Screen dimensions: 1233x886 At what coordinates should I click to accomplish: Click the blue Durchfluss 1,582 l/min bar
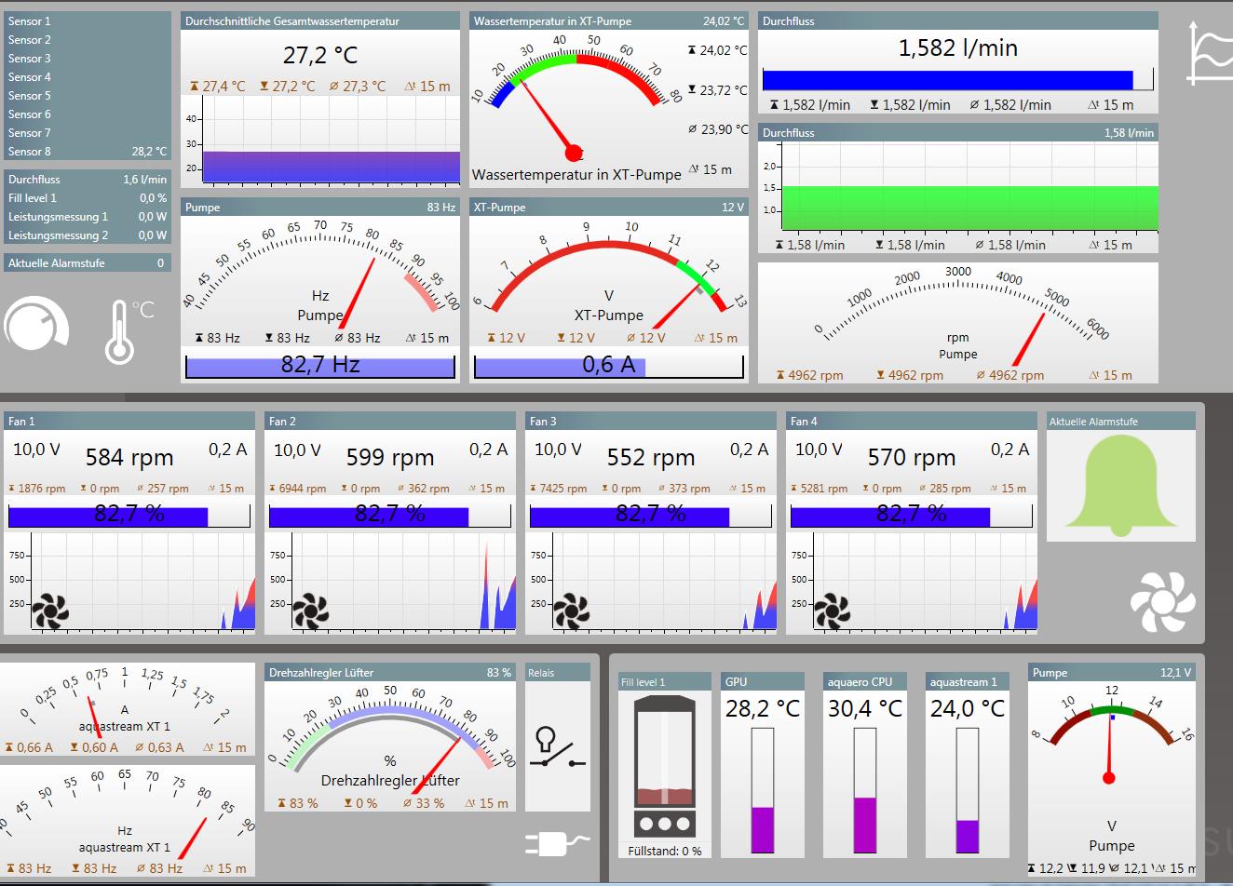pyautogui.click(x=947, y=80)
